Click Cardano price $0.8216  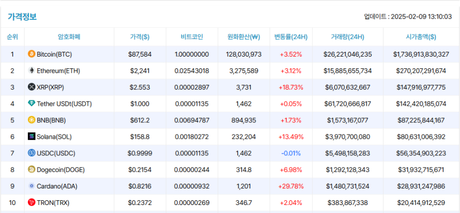click(x=140, y=186)
